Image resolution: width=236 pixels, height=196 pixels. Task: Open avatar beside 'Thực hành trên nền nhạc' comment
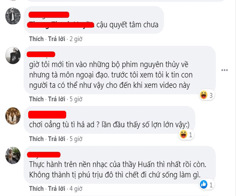(x=13, y=155)
